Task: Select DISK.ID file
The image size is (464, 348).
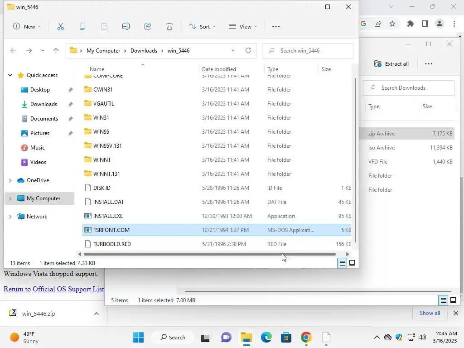Action: (x=217, y=188)
